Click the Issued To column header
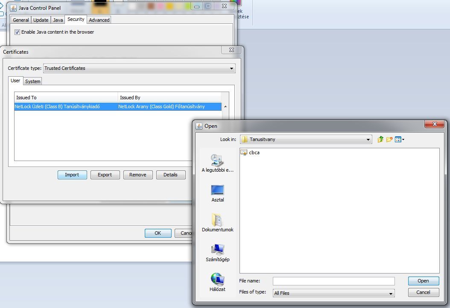The height and width of the screenshot is (308, 450). [x=66, y=97]
